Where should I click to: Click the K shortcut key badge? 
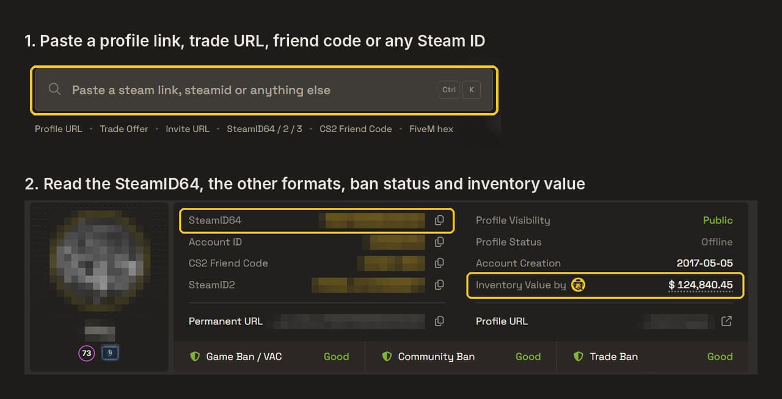point(472,90)
